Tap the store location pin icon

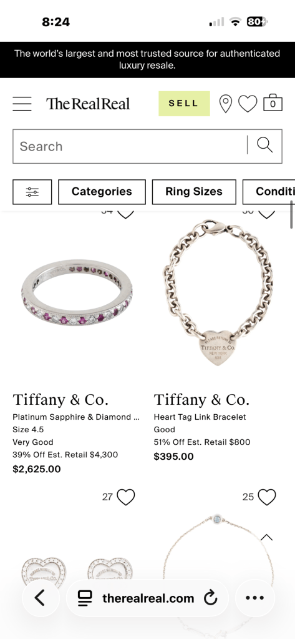(x=225, y=104)
